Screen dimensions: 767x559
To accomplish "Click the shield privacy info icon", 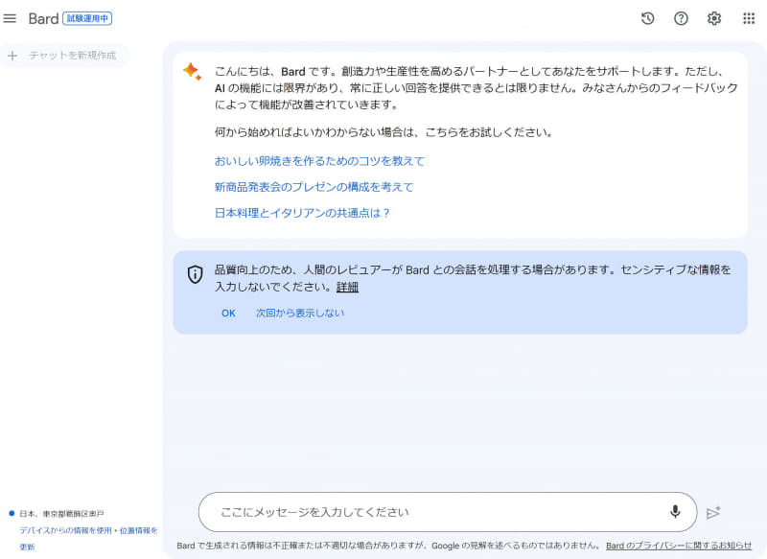I will (x=196, y=274).
